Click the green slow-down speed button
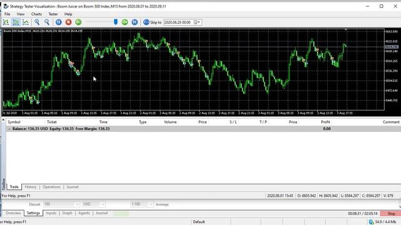 pos(78,22)
